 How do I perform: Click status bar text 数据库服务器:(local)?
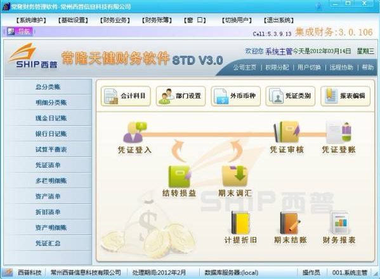231,273
